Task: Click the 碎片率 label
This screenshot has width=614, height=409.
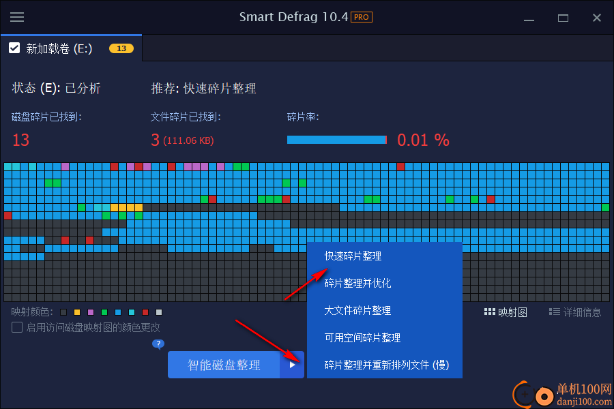Action: point(303,117)
